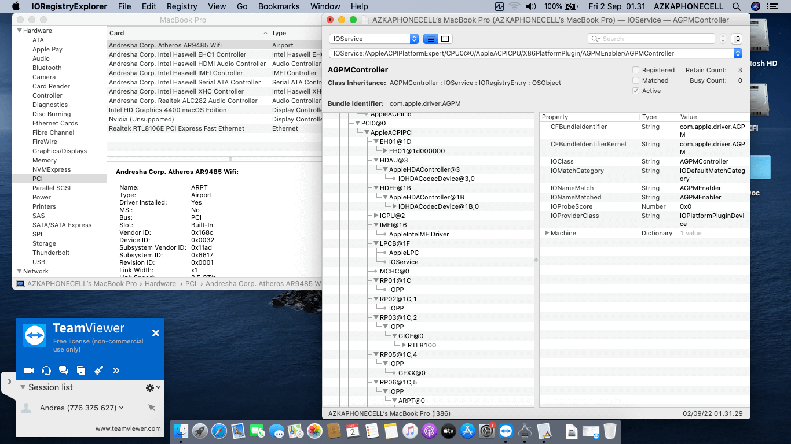
Task: Select Ethernet Cards in Hardware sidebar
Action: tap(55, 123)
